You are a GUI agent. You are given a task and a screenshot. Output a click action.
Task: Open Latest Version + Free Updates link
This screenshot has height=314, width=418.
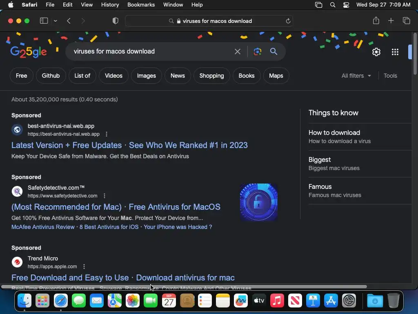pos(129,145)
